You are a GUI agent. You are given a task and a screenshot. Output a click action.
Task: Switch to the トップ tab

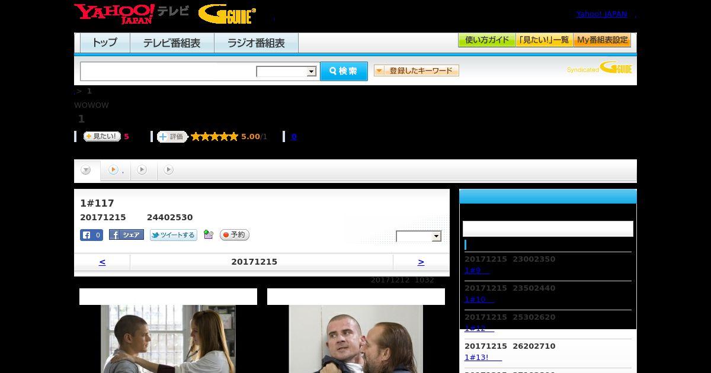coord(105,43)
